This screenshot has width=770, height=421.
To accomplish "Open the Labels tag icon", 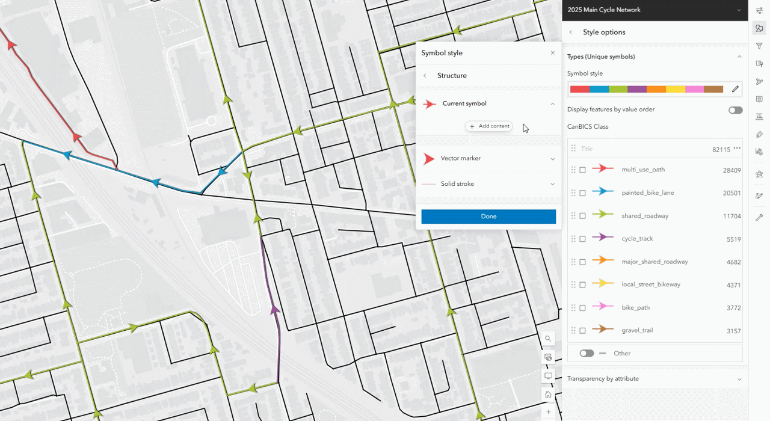I will click(759, 134).
